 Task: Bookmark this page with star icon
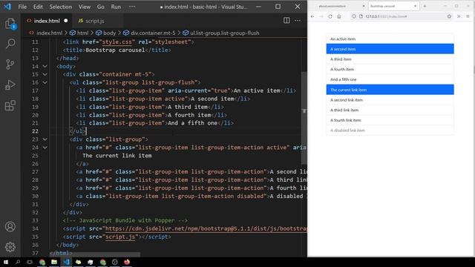pyautogui.click(x=449, y=16)
